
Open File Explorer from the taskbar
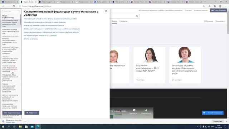(20, 126)
